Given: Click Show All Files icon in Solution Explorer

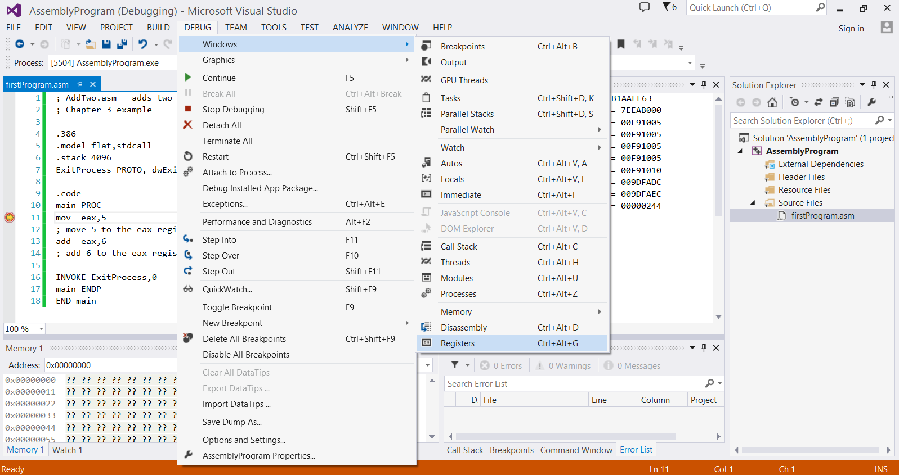Looking at the screenshot, I should (850, 102).
